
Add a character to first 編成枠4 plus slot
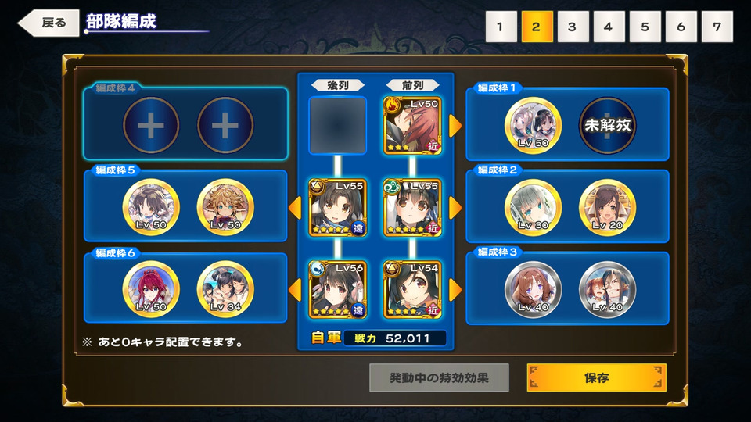point(151,125)
